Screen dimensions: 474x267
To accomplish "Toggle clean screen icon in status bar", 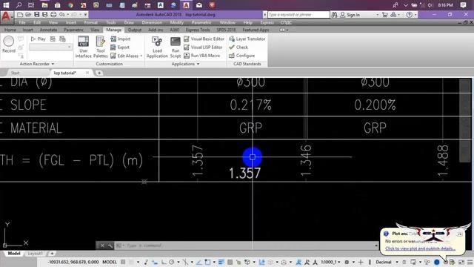I will click(x=461, y=262).
